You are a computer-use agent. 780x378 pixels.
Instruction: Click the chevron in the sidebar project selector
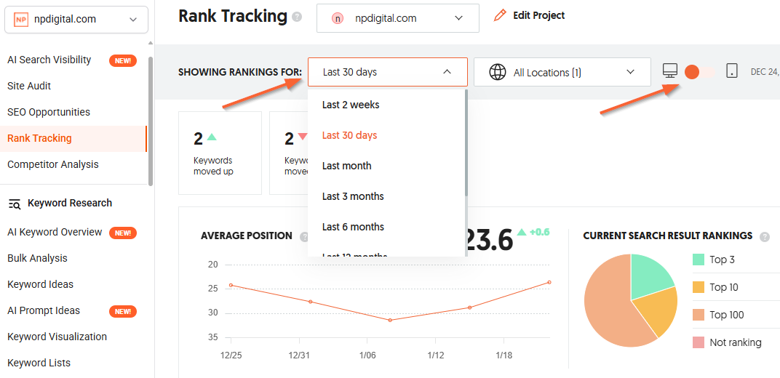133,20
